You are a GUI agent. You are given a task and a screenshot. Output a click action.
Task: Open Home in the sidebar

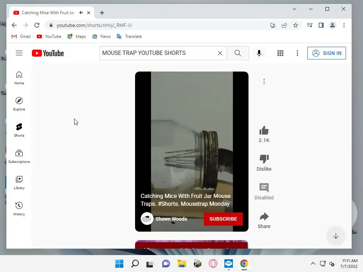(x=19, y=78)
